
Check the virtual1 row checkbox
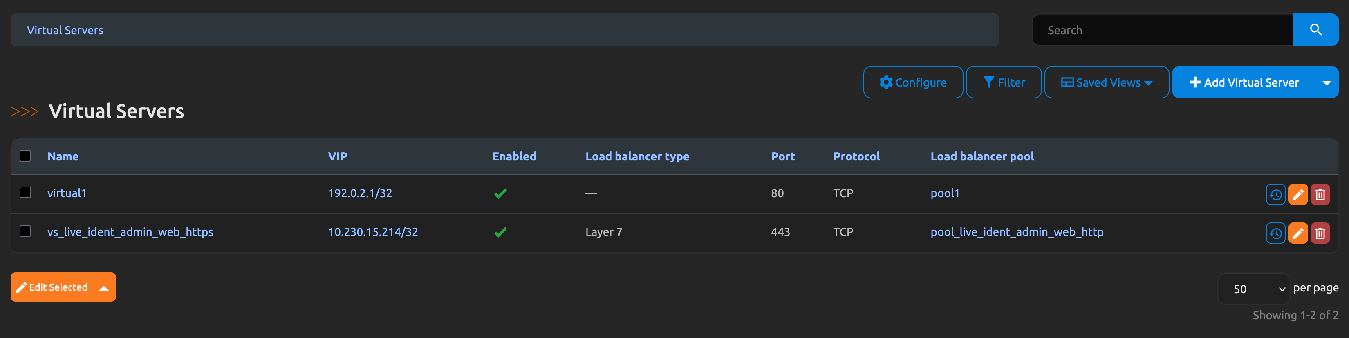[x=25, y=193]
